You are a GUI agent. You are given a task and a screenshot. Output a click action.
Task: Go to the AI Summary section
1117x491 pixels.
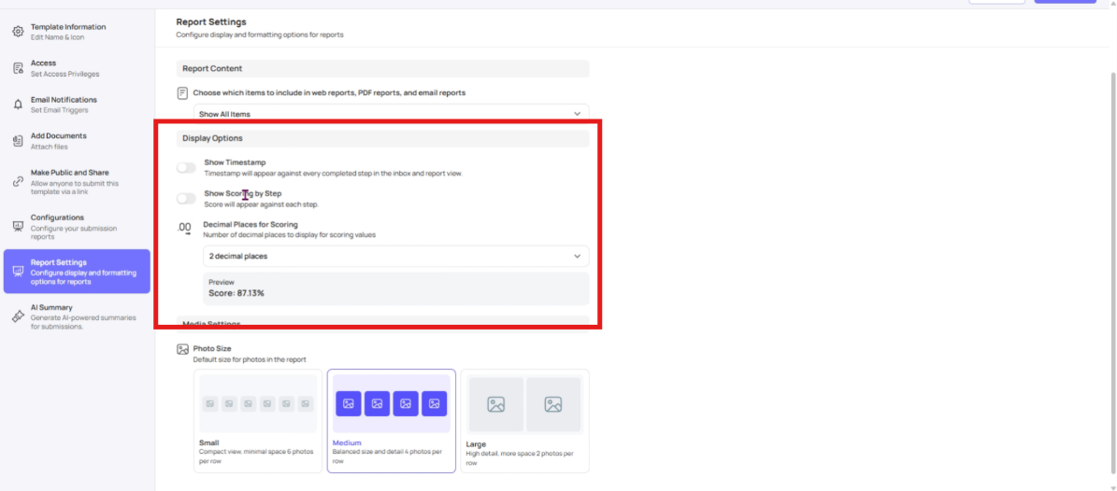pos(77,316)
